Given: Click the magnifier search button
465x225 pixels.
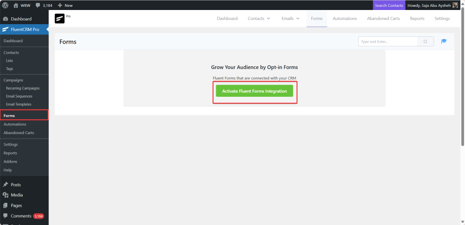Looking at the screenshot, I should tap(425, 41).
